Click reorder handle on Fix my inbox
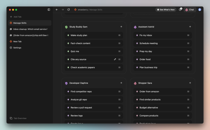 (188, 35)
